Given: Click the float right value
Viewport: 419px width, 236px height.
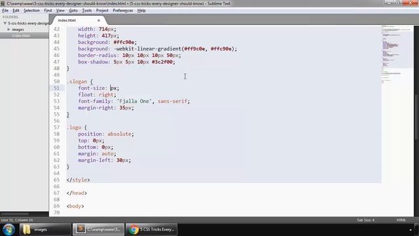Looking at the screenshot, I should pos(106,94).
